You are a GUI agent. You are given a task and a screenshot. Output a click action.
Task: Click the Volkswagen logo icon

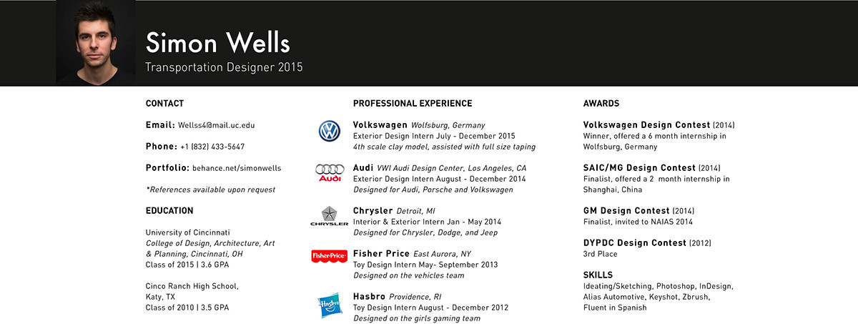(x=330, y=131)
